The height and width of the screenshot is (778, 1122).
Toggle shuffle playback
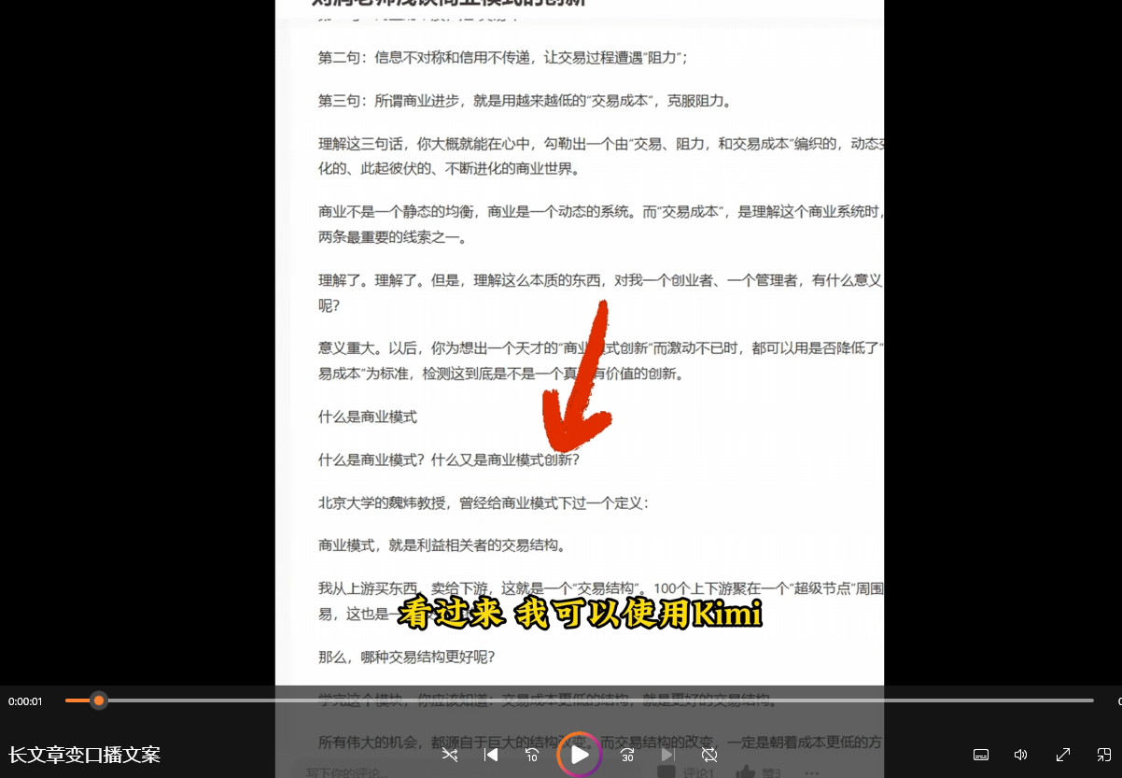coord(450,755)
